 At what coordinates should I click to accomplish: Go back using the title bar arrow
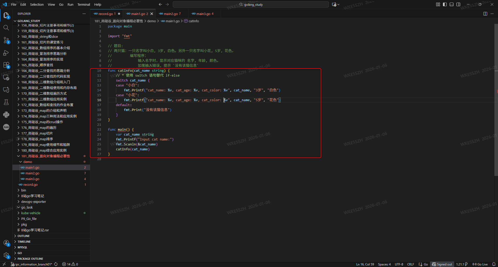(160, 4)
